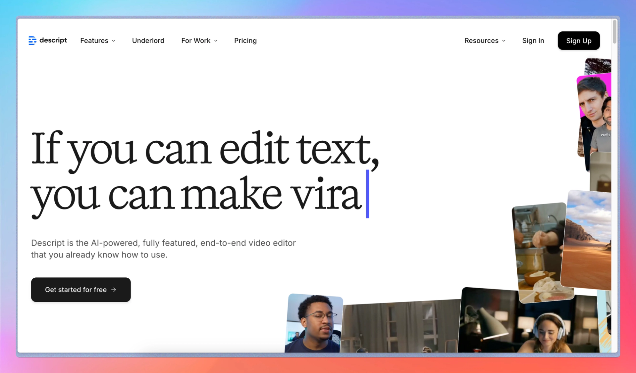Click Get started for free button
The image size is (636, 373).
[x=80, y=290]
